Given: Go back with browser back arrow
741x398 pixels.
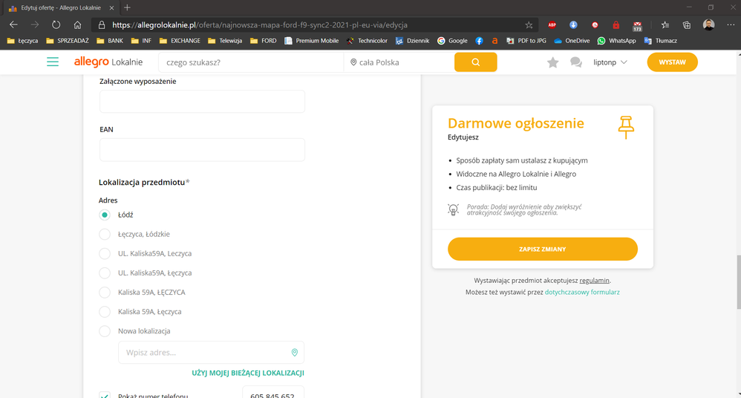Looking at the screenshot, I should pyautogui.click(x=13, y=25).
